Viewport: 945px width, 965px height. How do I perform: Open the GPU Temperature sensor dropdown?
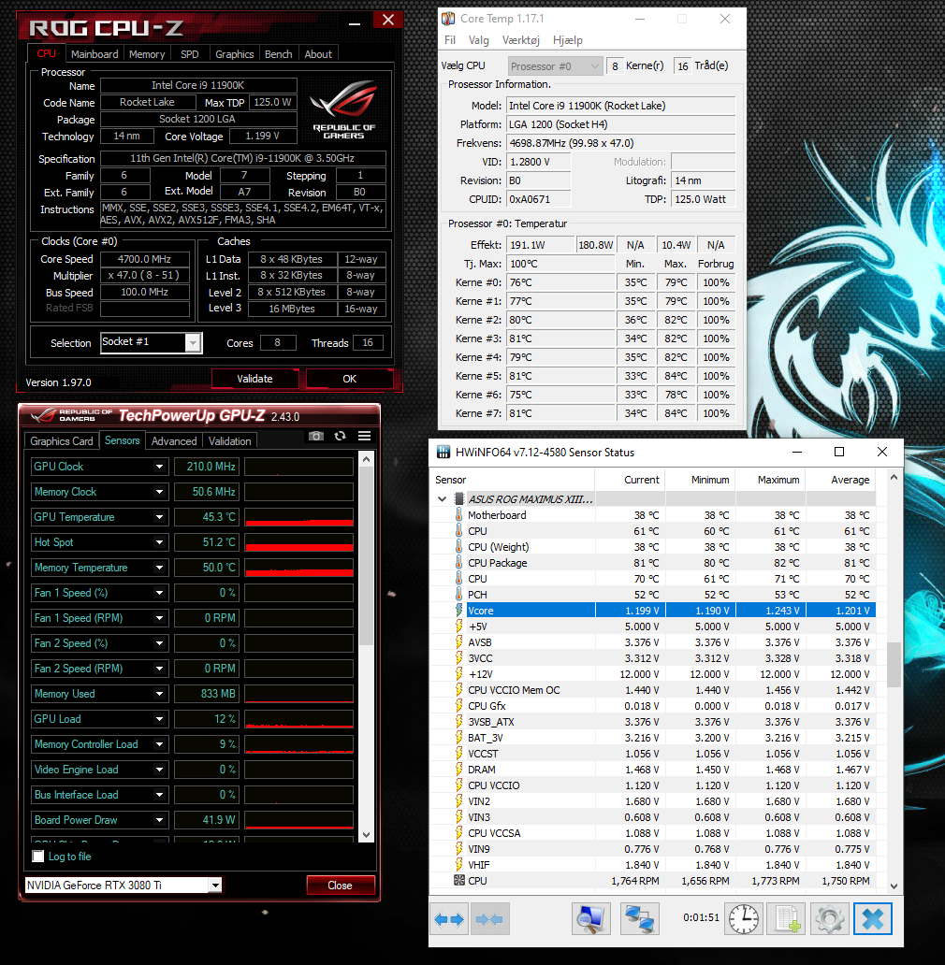click(x=159, y=517)
